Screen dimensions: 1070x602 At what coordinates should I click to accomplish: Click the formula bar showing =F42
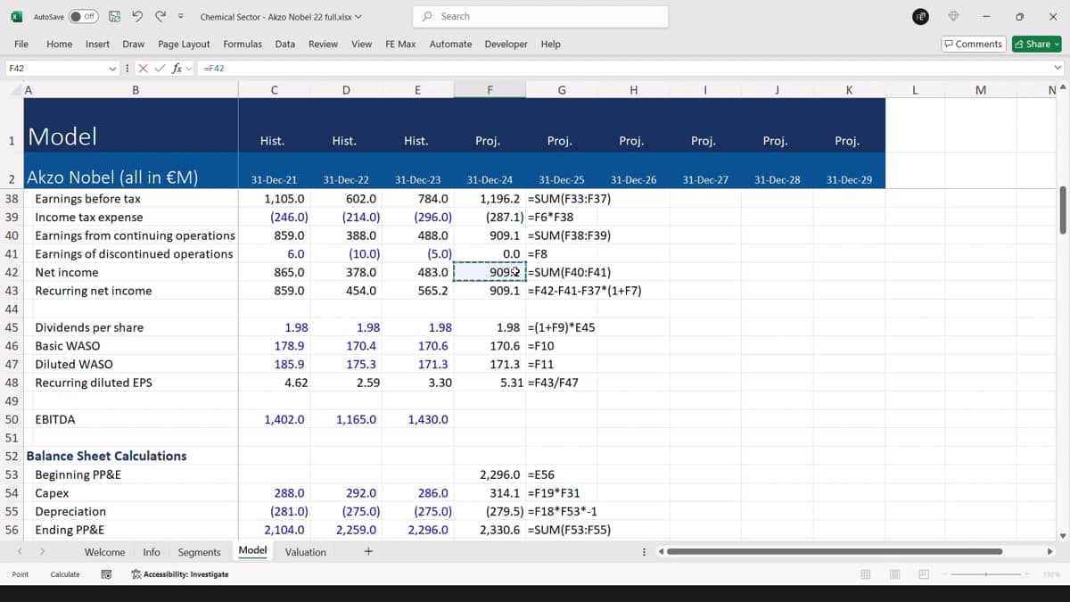click(624, 68)
